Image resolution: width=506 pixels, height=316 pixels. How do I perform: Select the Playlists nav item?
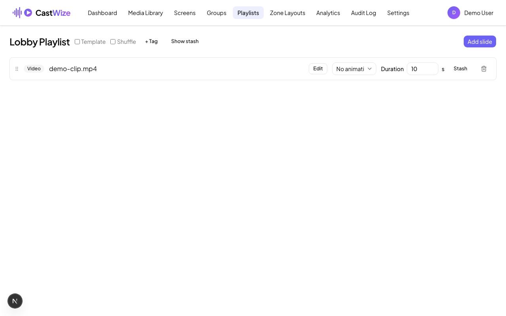248,13
